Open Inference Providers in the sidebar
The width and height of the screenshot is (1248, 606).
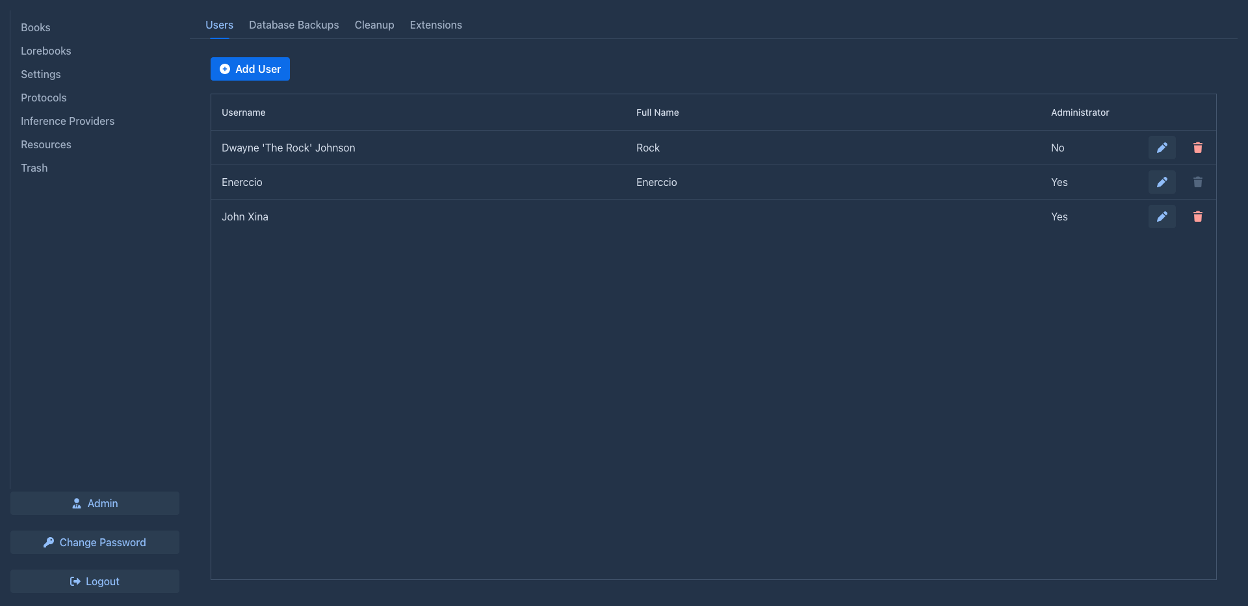68,121
